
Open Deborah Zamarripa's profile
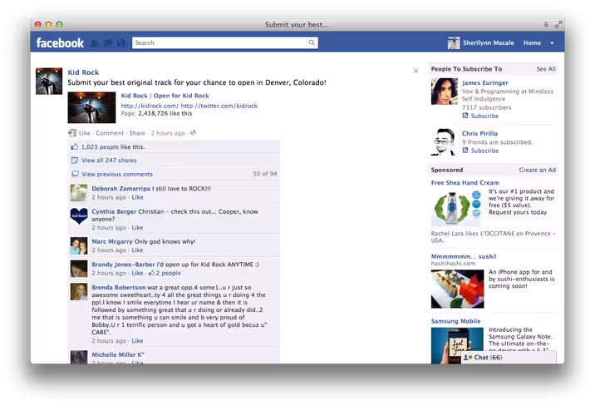121,189
